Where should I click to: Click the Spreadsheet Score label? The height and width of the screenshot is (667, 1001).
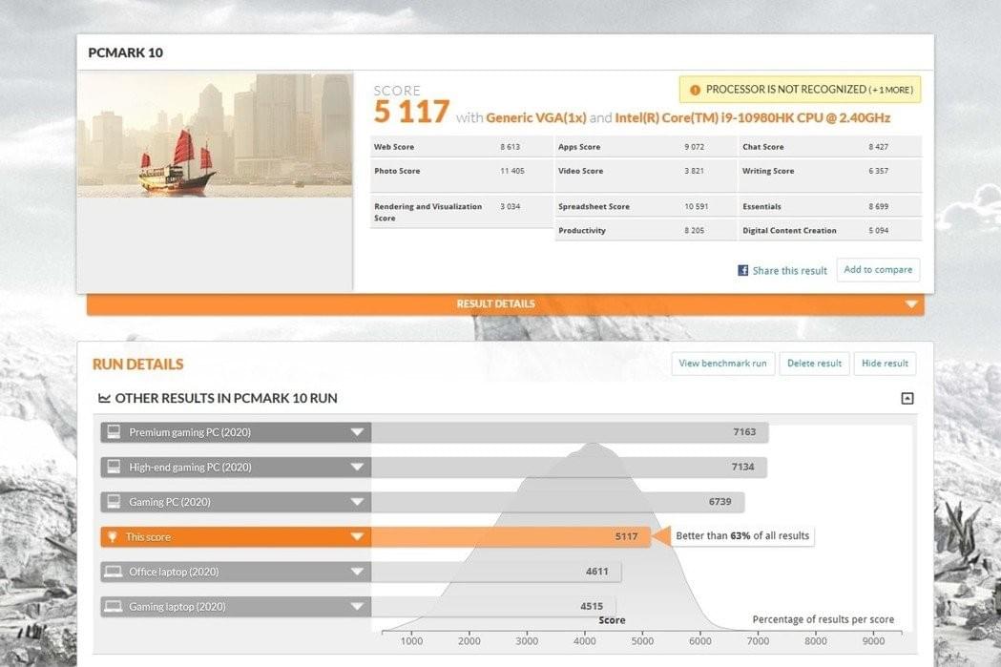(594, 207)
